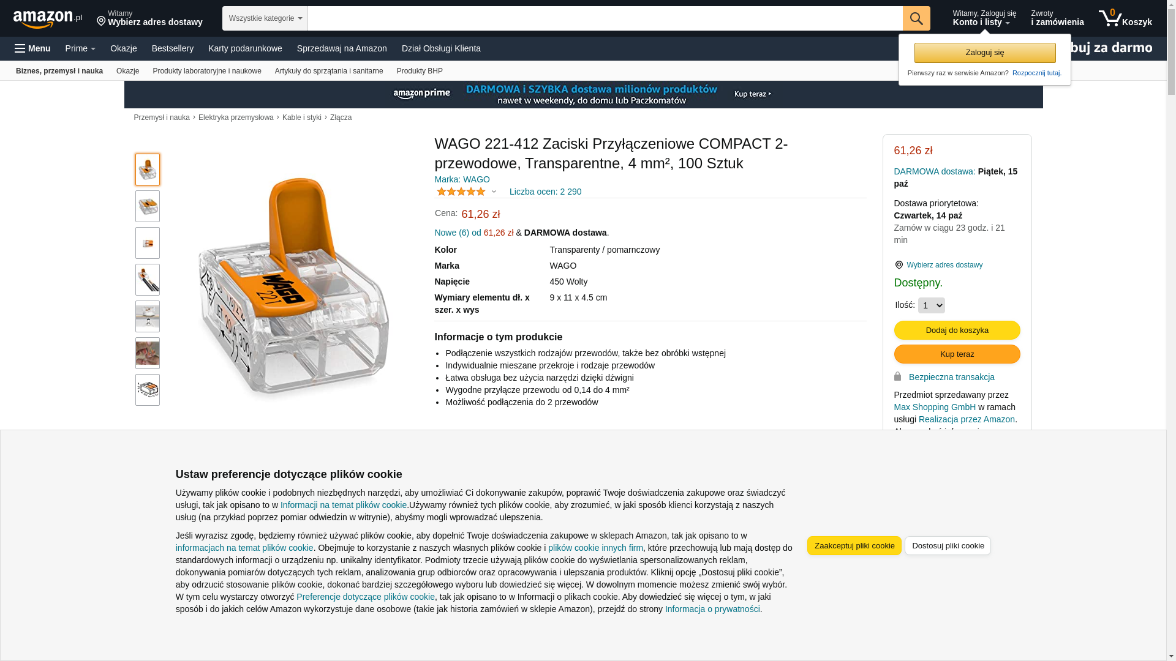Open the shopping cart Koszyk icon

(x=1125, y=18)
